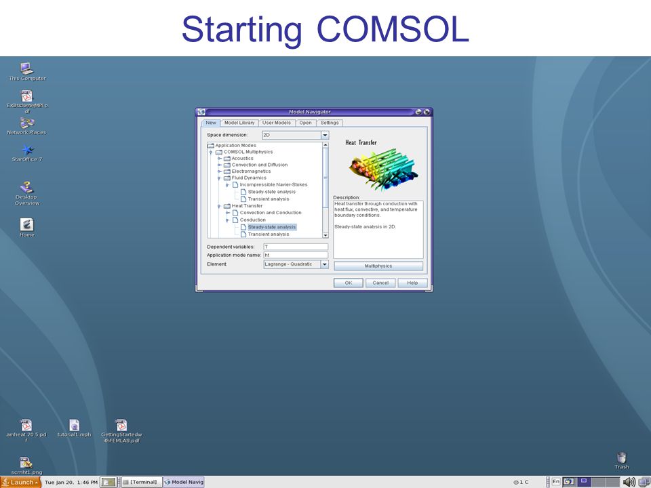The width and height of the screenshot is (651, 488).
Task: Click the tree's vertical scrollbar thumb
Action: (x=325, y=178)
